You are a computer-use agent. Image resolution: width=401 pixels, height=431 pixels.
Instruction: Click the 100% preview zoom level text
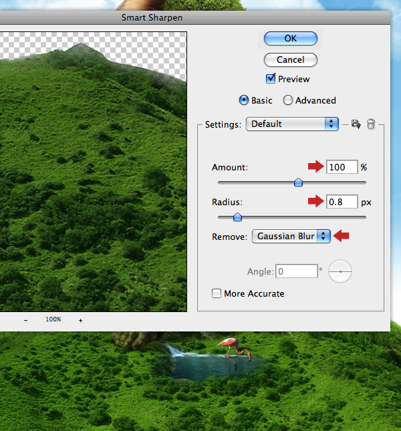tap(53, 319)
